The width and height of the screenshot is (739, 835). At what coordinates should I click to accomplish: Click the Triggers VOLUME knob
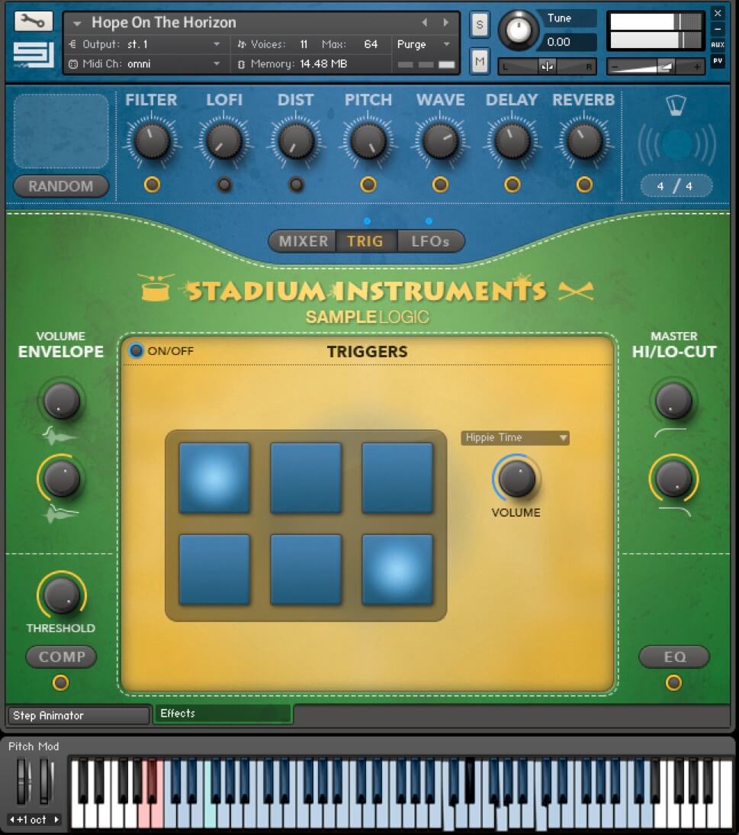(516, 479)
